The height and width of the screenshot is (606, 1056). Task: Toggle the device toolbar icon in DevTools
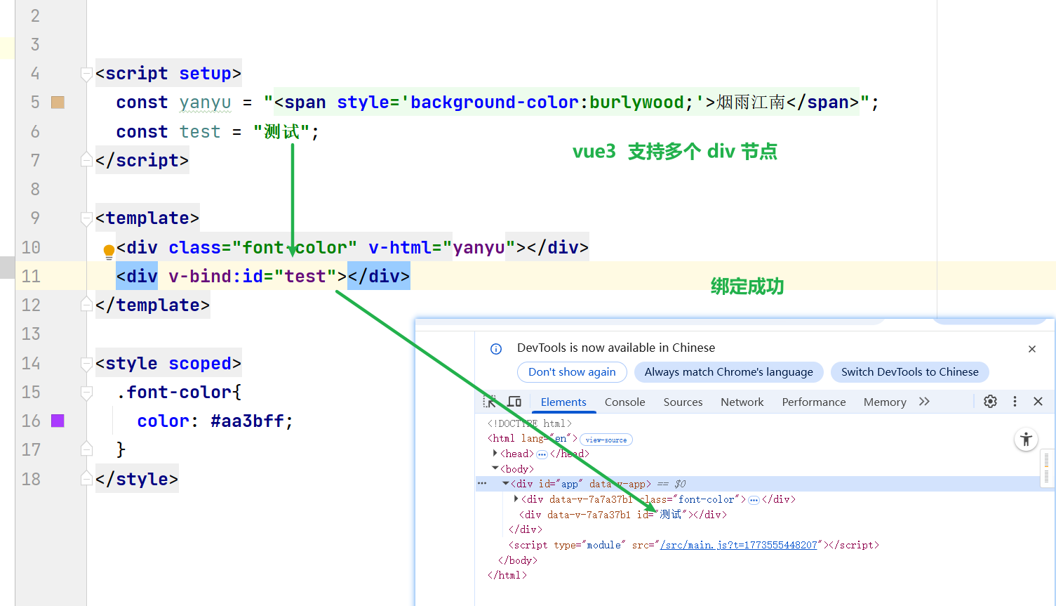pos(514,402)
